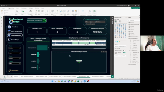Switch to the Modelagem ribbon tab
The image size is (164, 92).
click(24, 8)
